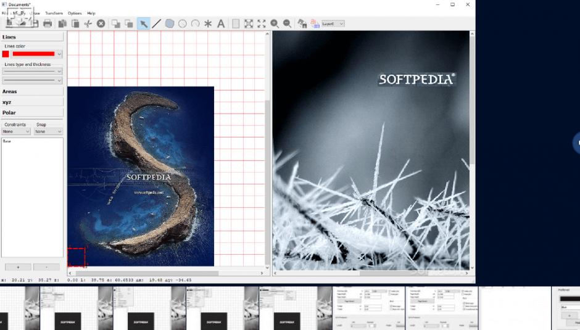Select the Base entry in the list

click(7, 141)
